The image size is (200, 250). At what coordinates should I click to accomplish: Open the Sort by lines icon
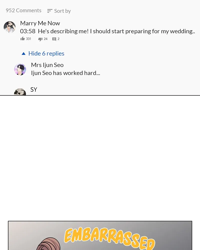(50, 11)
